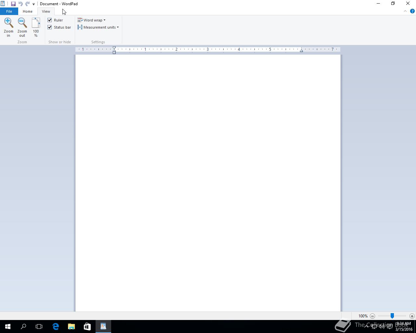
Task: Click the minus zoom button in status bar
Action: coord(372,316)
